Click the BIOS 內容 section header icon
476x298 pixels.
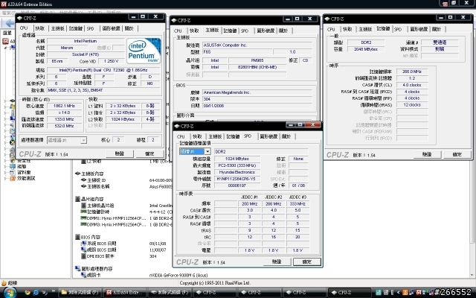pos(77,237)
